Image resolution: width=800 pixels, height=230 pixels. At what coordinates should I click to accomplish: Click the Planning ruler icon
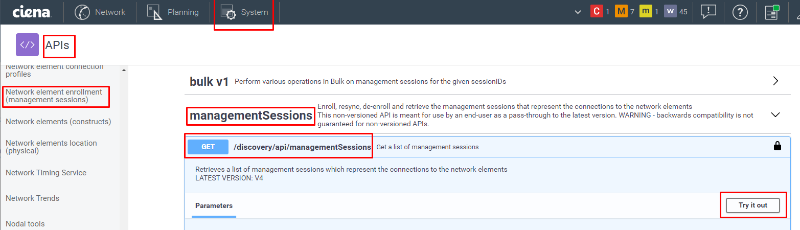pos(154,12)
